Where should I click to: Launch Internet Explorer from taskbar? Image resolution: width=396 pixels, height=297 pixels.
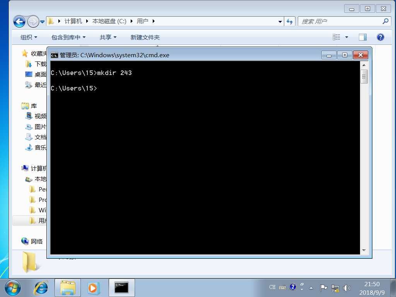[41, 288]
